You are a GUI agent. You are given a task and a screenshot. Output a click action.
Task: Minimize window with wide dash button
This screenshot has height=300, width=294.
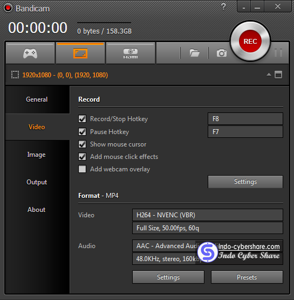[x=257, y=6]
